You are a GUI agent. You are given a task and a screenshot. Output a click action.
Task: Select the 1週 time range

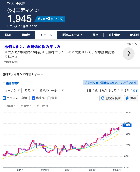coord(95,91)
